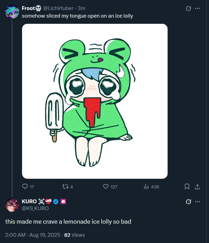View analytics showing 436 views
Screen dimensions: 209x243
[146, 187]
